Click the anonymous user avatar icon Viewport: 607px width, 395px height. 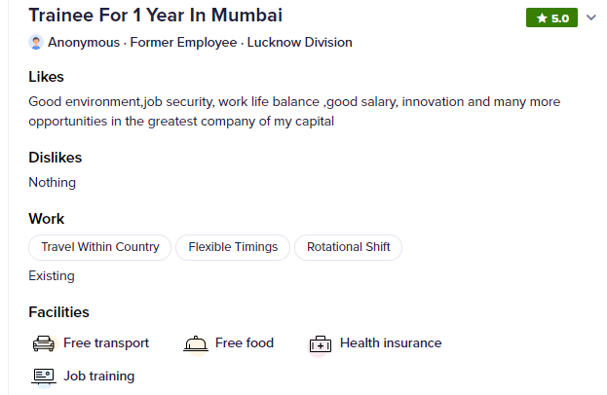coord(36,42)
